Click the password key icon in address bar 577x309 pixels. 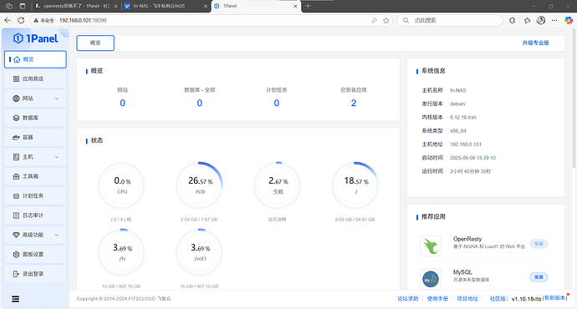pos(375,21)
